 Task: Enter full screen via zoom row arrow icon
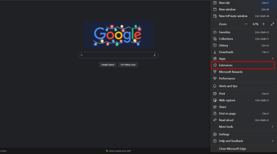click(272, 24)
